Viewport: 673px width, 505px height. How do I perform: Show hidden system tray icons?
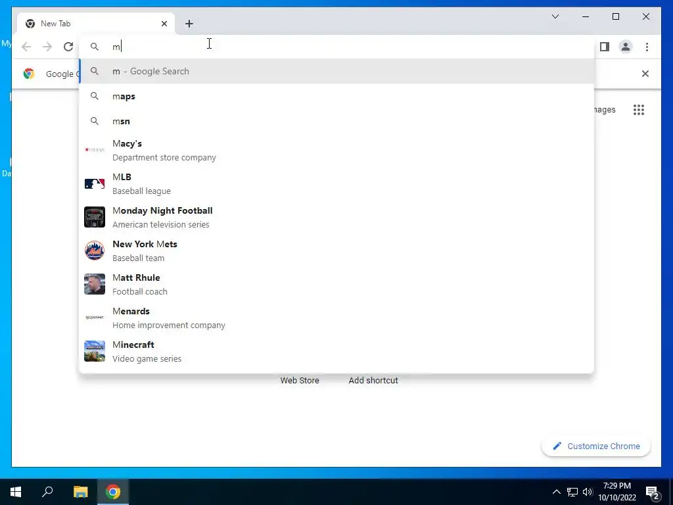pos(556,492)
